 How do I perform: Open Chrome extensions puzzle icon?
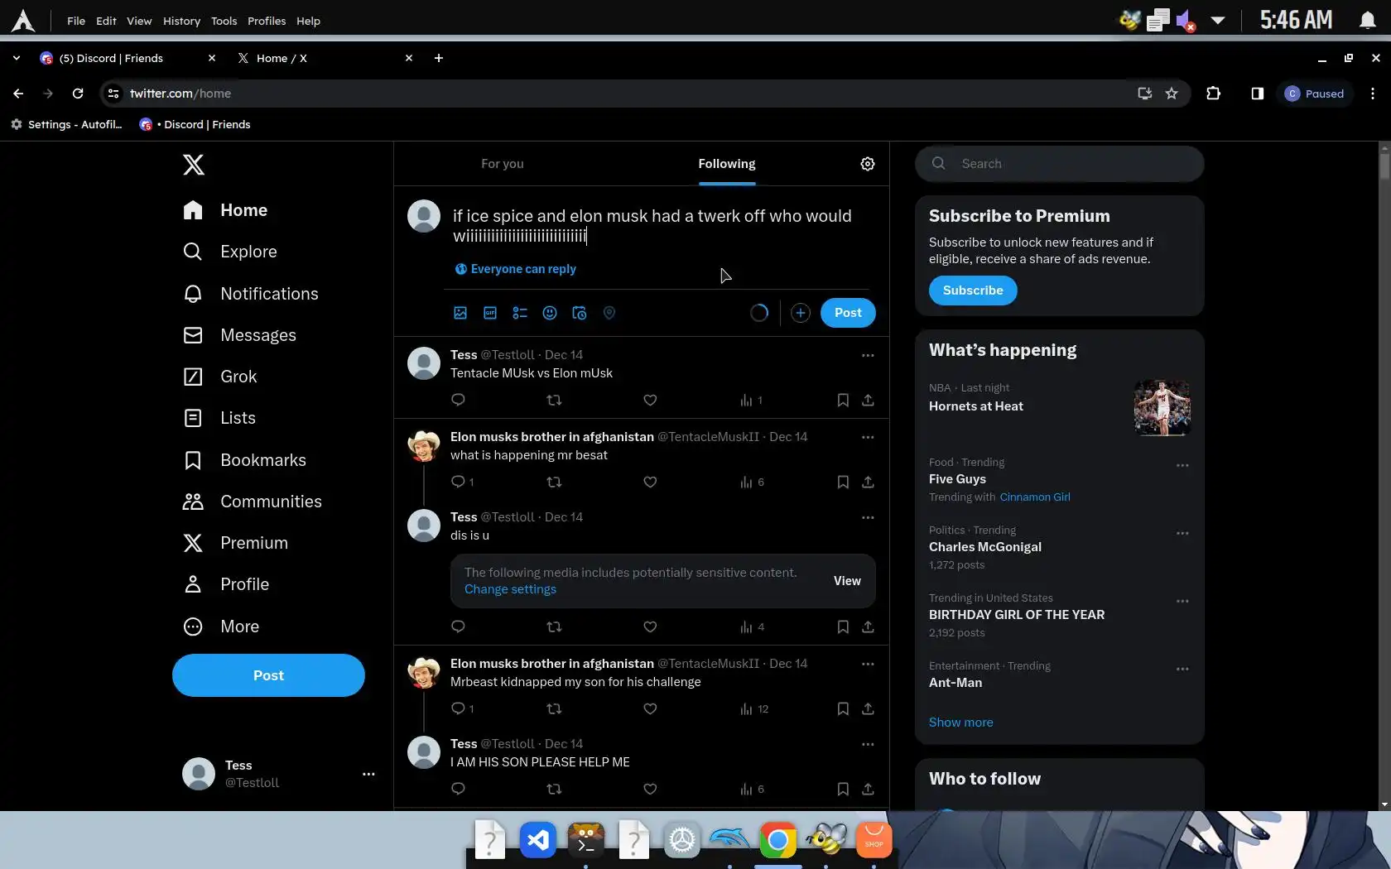pos(1213,94)
